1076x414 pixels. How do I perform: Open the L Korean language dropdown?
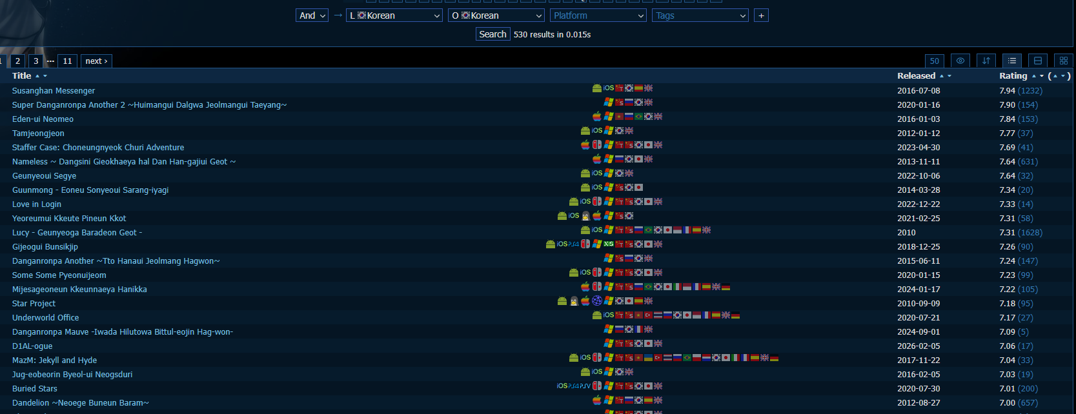[394, 15]
